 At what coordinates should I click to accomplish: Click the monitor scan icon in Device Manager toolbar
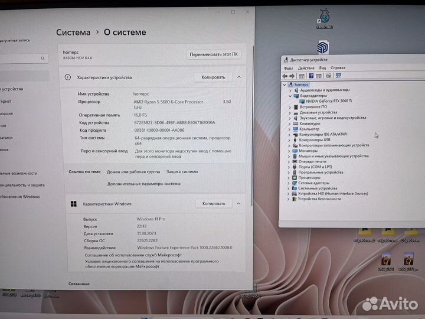pyautogui.click(x=338, y=76)
